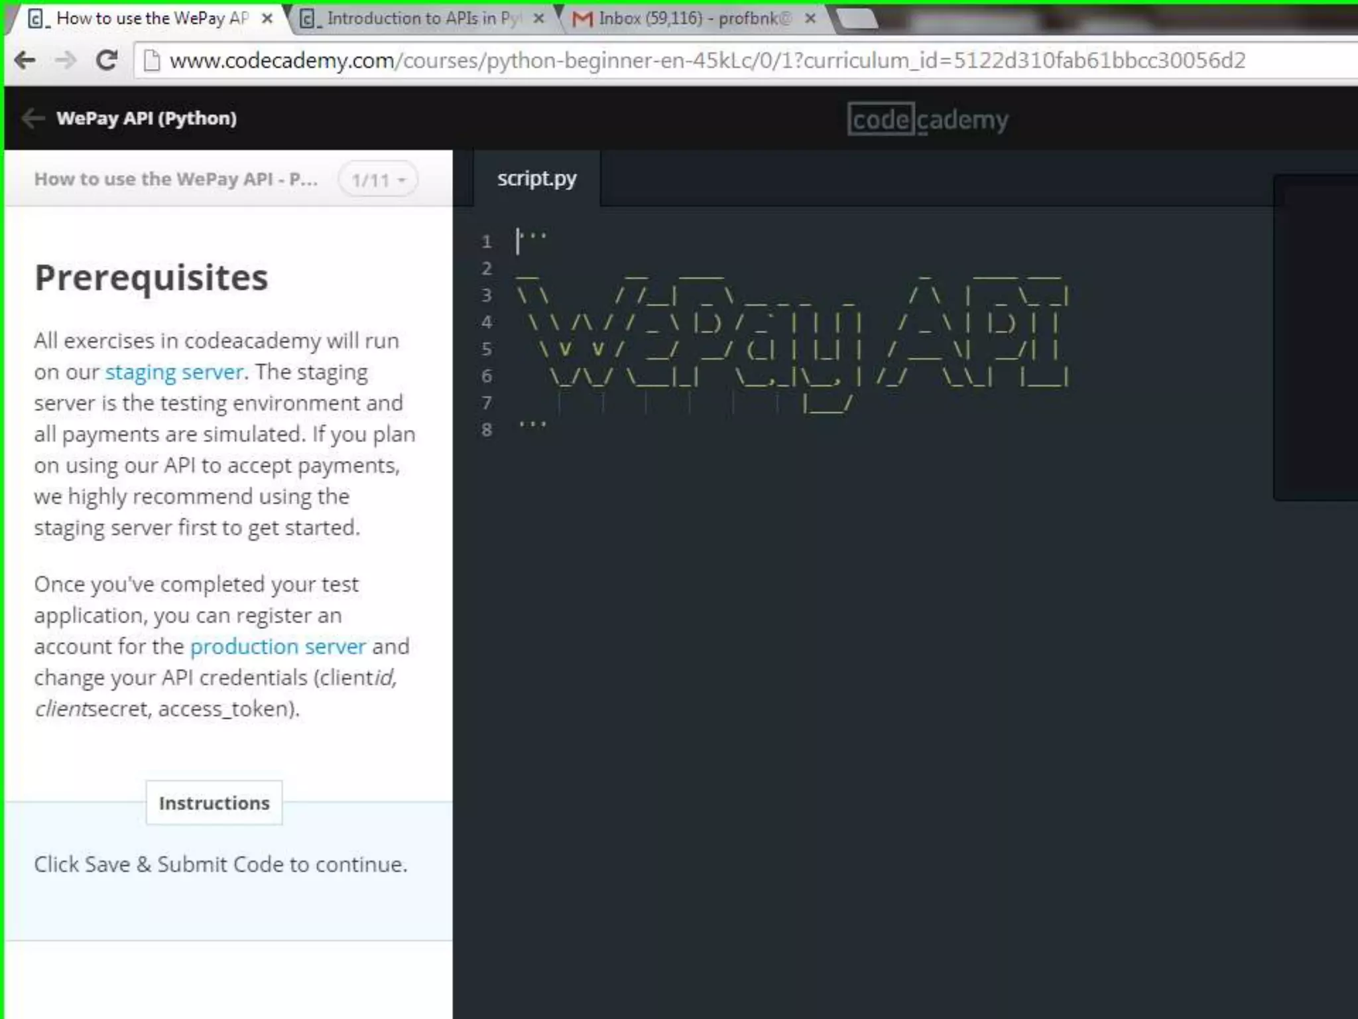
Task: Click 'Click Save & Submit Code to continue.' text
Action: point(221,864)
